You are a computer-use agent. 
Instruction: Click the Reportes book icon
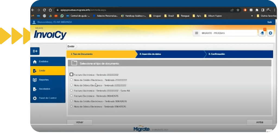coord(35,80)
